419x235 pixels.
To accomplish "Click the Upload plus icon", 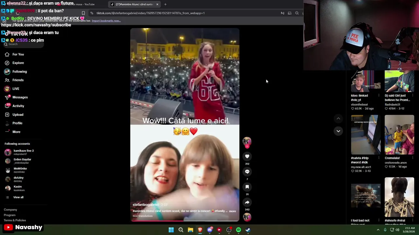I will click(x=7, y=115).
